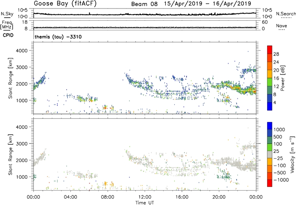The width and height of the screenshot is (296, 205).
Task: Click the dotted legend line under Nave
Action: (282, 30)
